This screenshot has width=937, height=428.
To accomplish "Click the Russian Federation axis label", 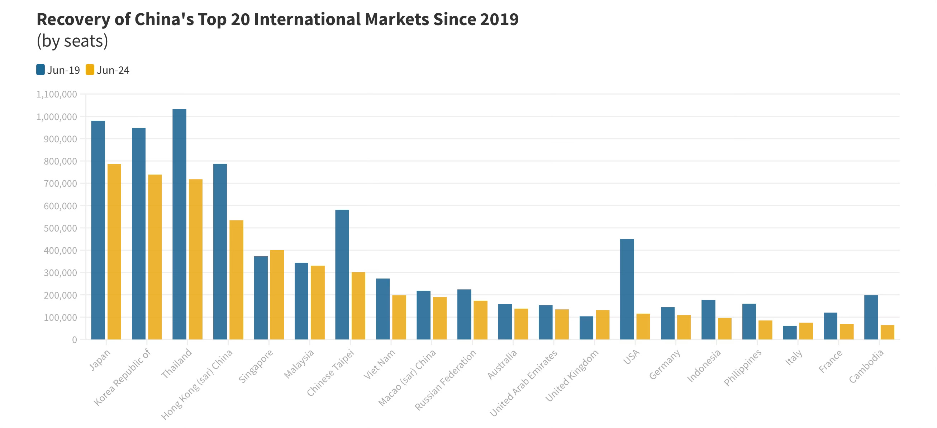I will point(445,380).
